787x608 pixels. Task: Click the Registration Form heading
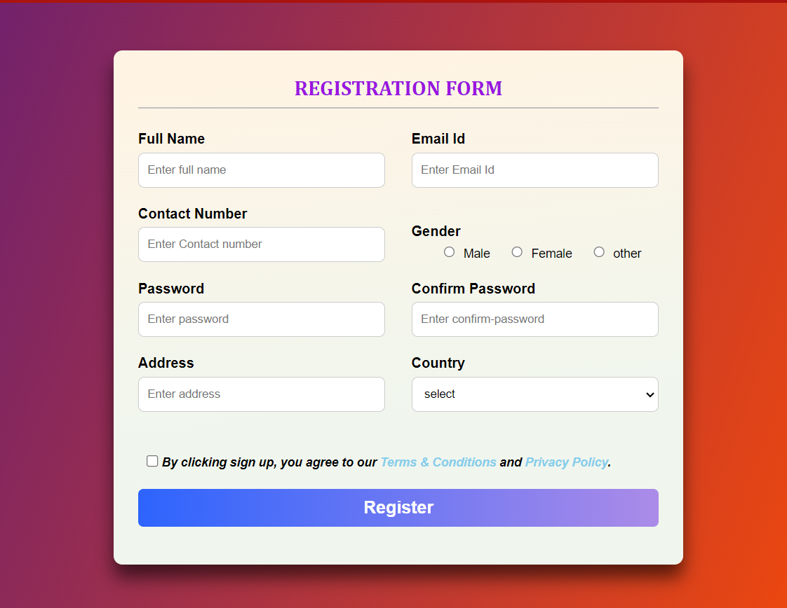(x=398, y=89)
